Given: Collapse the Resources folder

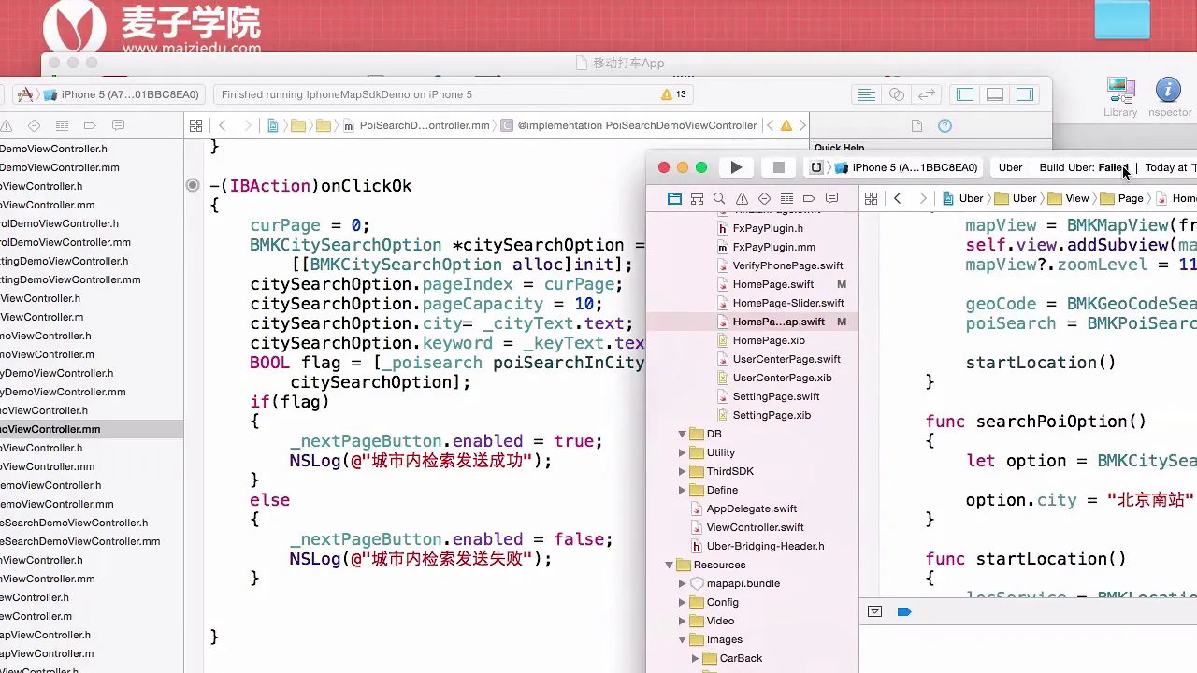Looking at the screenshot, I should [x=669, y=565].
